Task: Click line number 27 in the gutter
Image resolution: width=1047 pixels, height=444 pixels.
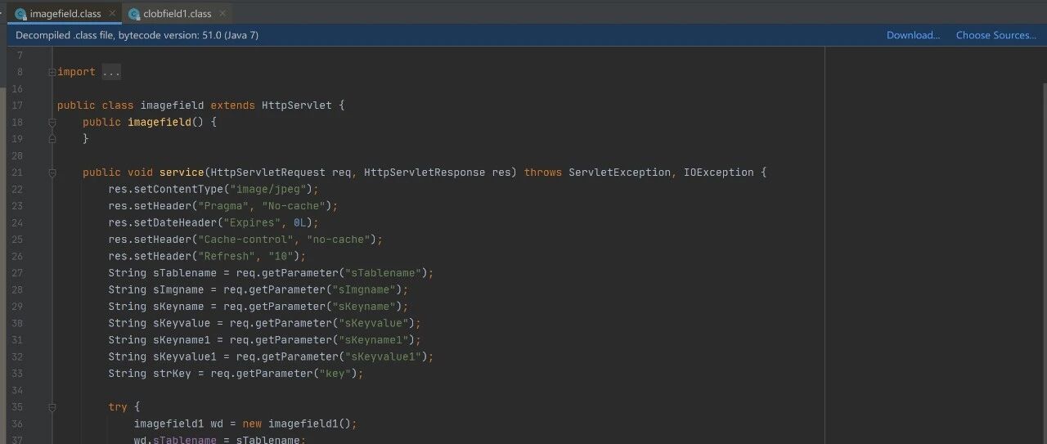Action: [18, 273]
